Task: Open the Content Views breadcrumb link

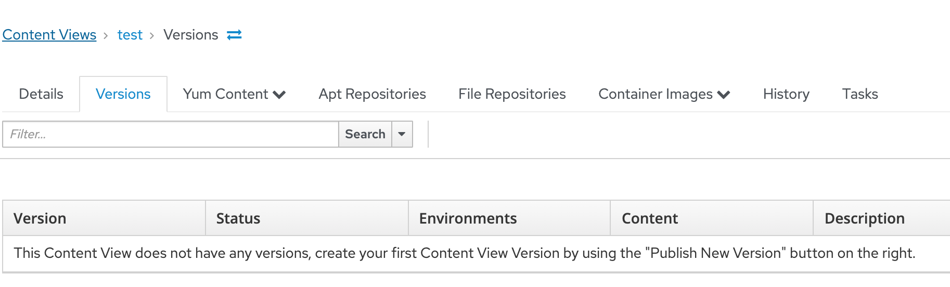Action: click(49, 35)
